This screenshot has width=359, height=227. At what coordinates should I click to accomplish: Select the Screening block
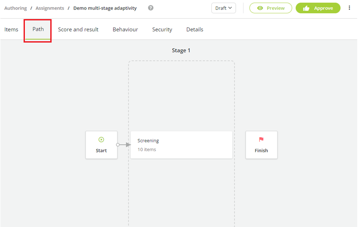click(x=182, y=145)
